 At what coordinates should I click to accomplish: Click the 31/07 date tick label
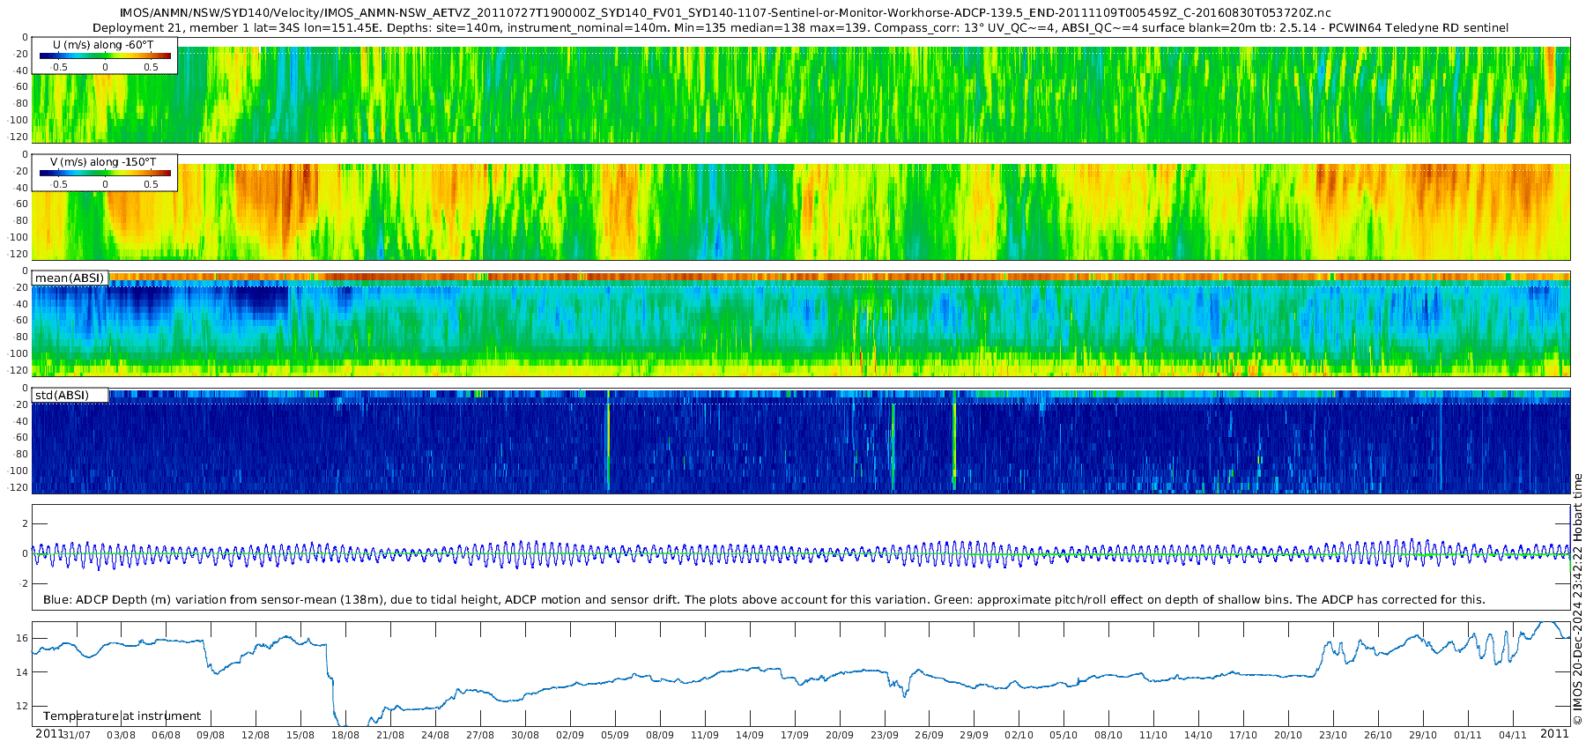[x=76, y=735]
